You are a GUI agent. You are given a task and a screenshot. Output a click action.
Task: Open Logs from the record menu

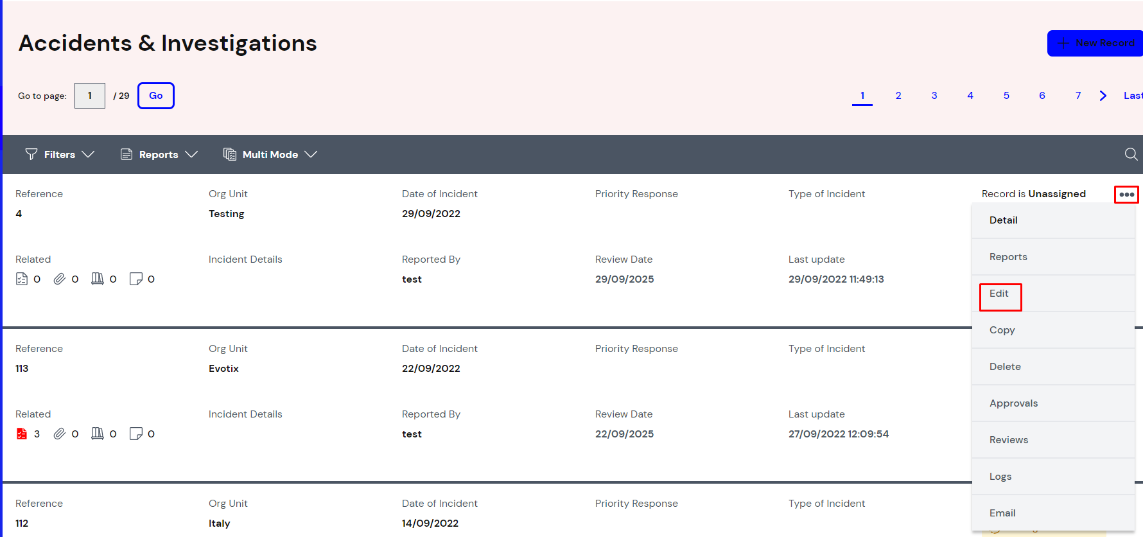1000,477
